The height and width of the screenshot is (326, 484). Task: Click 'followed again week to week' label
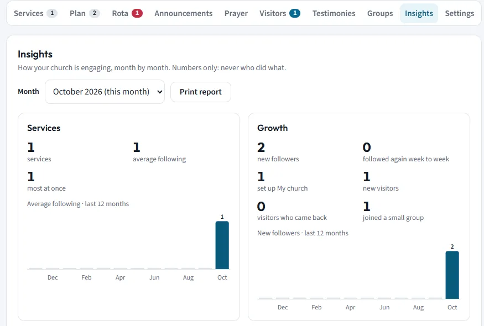point(406,159)
